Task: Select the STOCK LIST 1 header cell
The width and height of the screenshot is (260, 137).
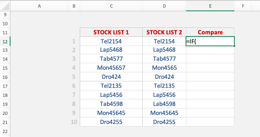Action: click(x=111, y=32)
